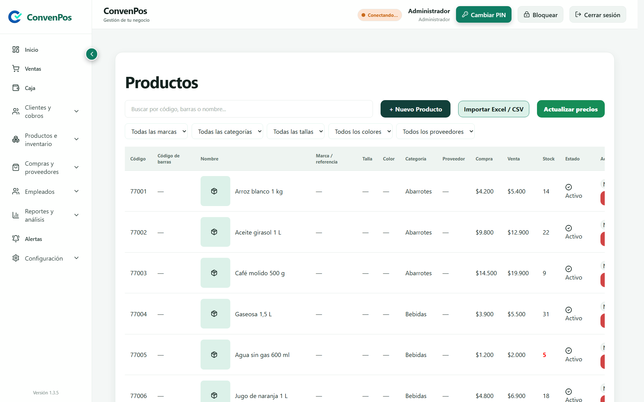
Task: Click the Productos e inventario boxes icon
Action: [16, 139]
